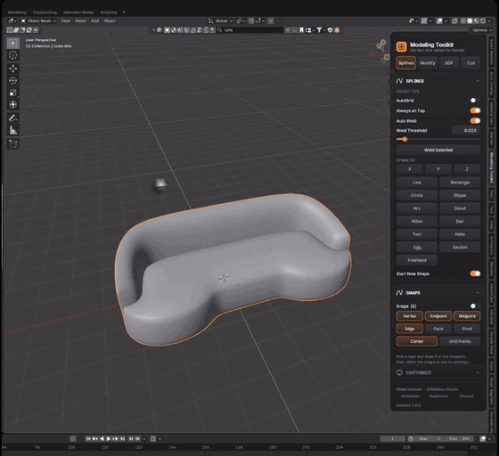
Task: Select the Annotate tool
Action: (x=13, y=118)
